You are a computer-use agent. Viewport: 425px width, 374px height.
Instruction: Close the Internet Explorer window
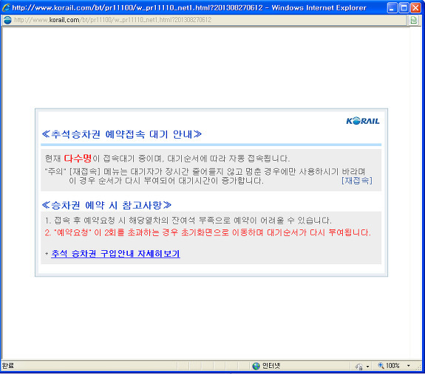tap(415, 8)
